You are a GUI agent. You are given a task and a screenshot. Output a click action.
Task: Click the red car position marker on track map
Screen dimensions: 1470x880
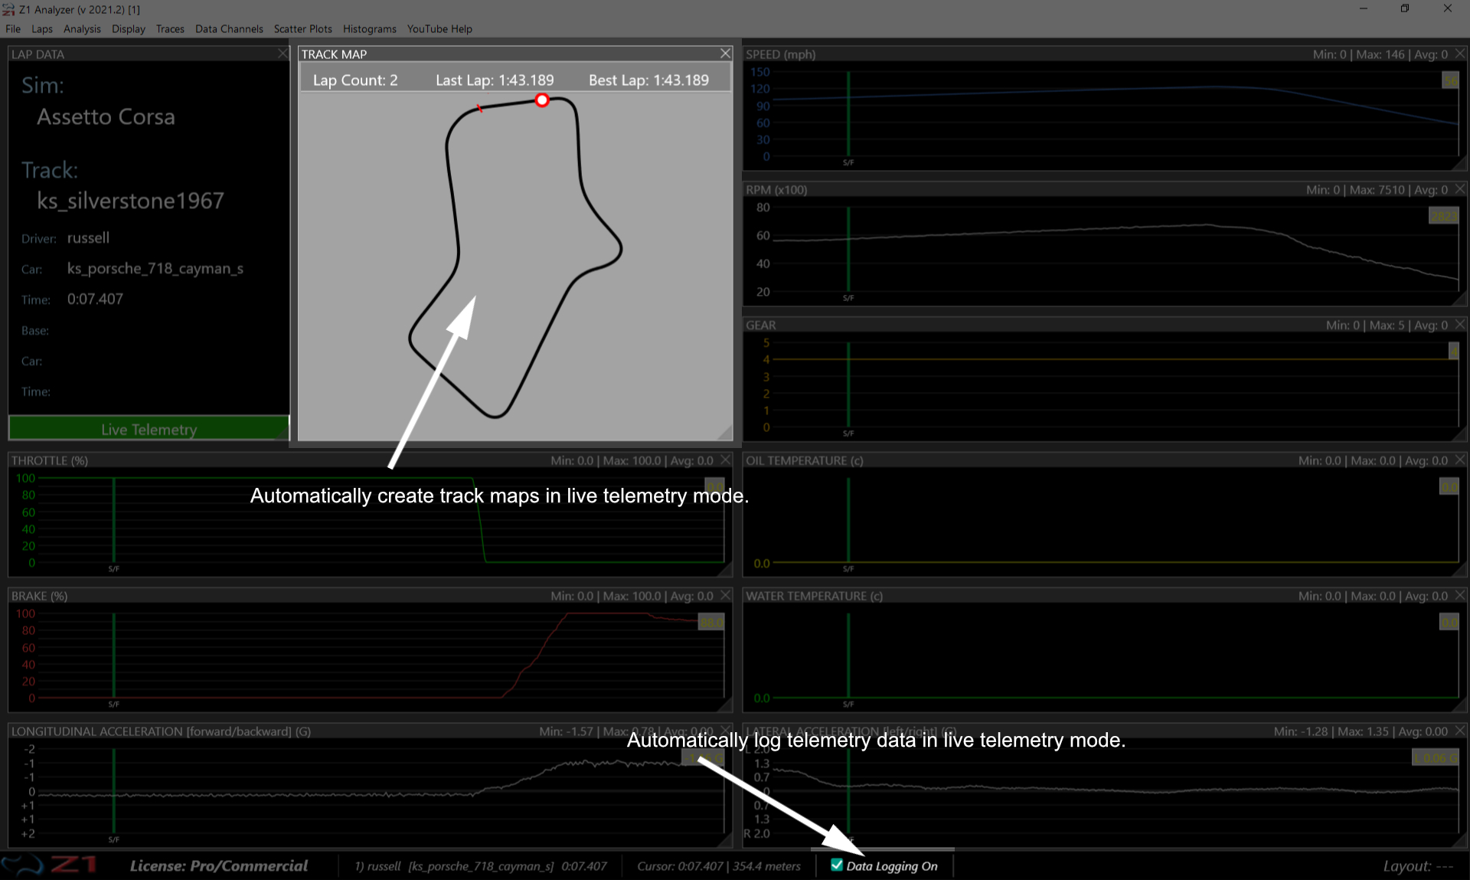542,100
